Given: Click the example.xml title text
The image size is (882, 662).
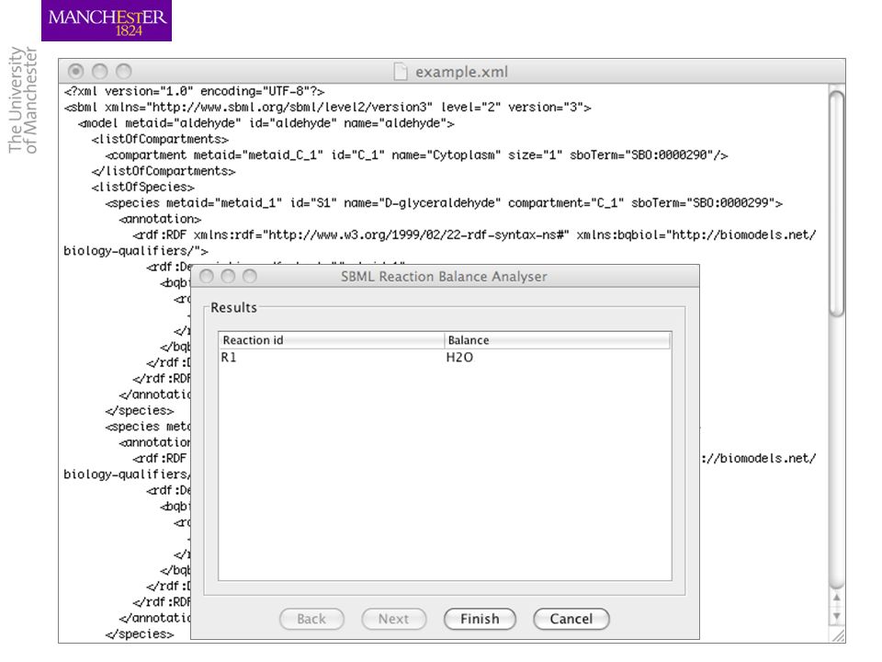Looking at the screenshot, I should pos(461,72).
